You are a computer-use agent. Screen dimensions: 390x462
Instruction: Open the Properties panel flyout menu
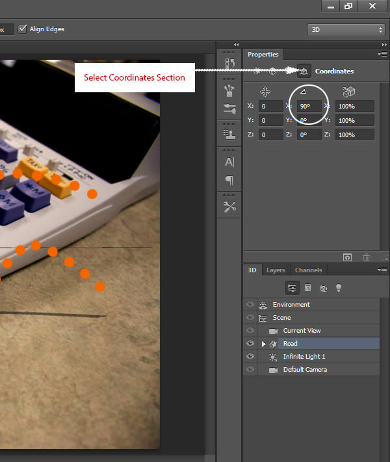(x=382, y=54)
